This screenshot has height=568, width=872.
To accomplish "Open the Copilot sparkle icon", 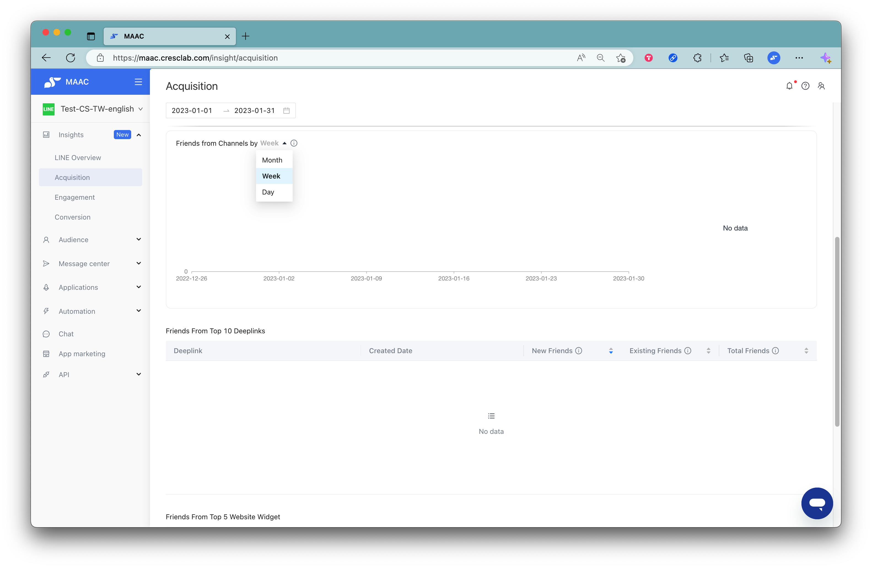I will [x=825, y=58].
